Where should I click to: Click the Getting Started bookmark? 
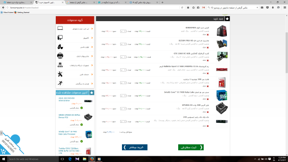coord(22,12)
